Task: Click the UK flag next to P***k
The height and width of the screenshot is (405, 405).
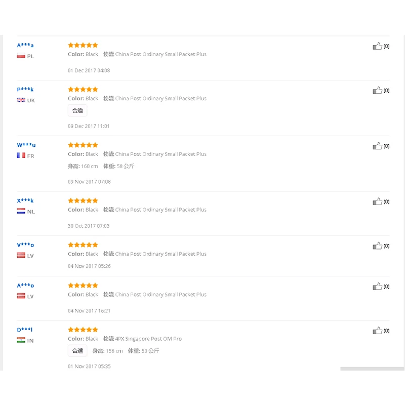Action: 21,100
